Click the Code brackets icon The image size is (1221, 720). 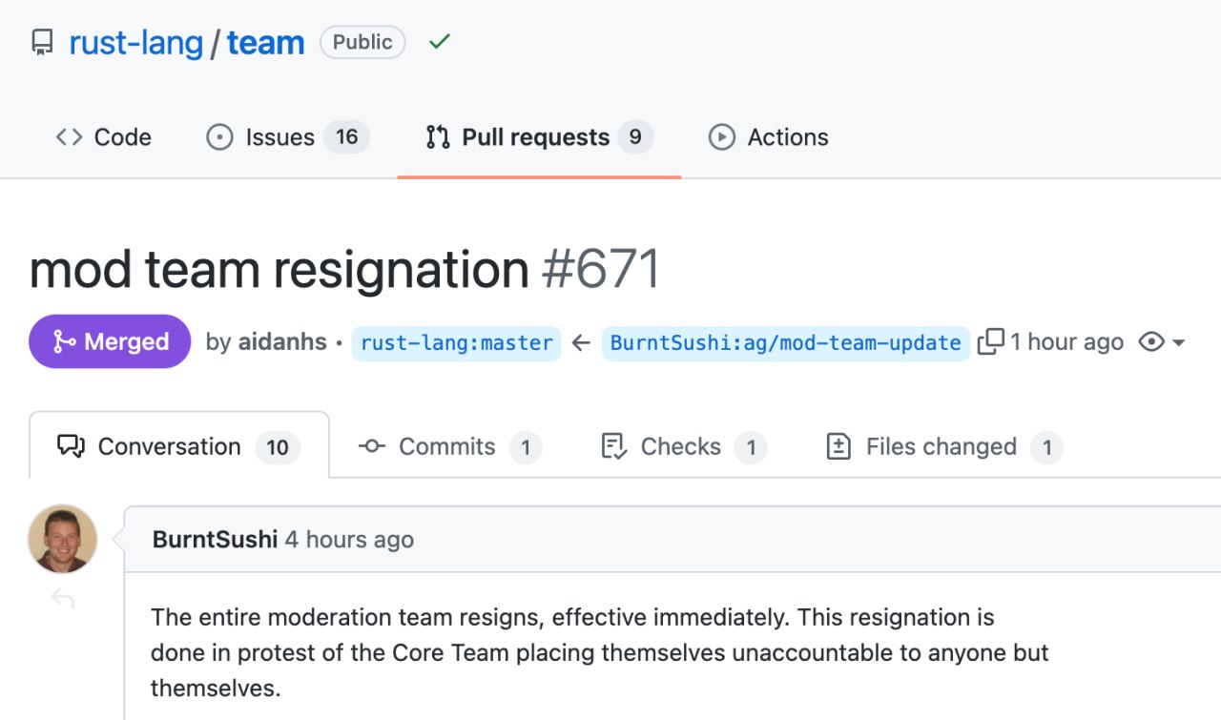[x=69, y=137]
